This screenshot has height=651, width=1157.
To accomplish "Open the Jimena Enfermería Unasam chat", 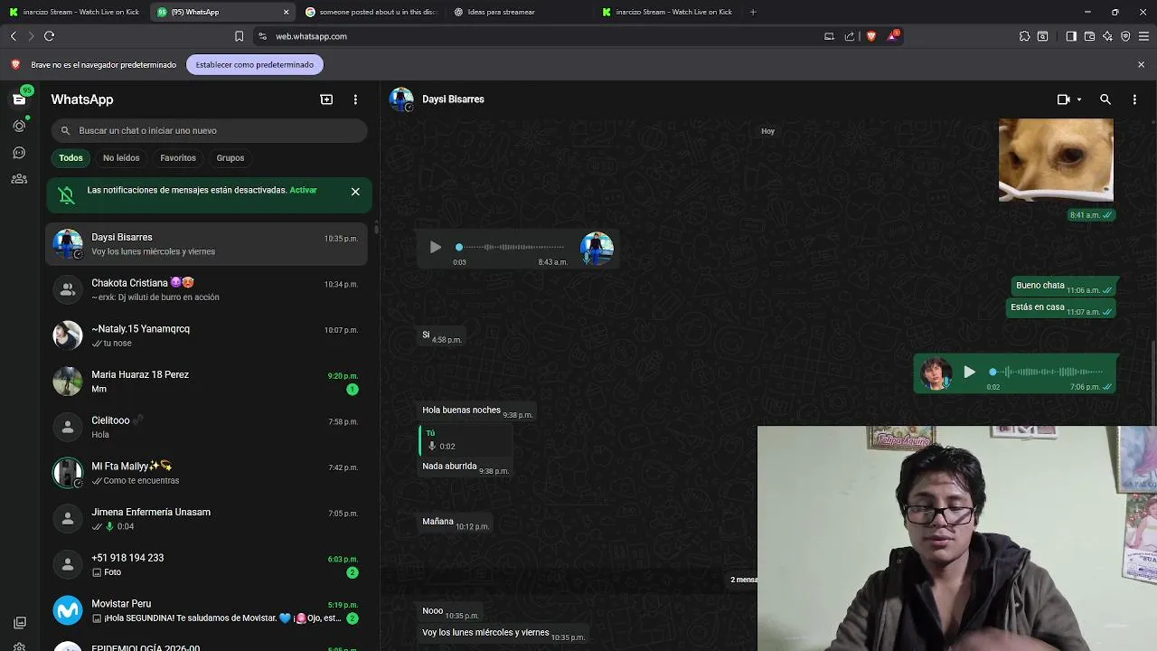I will point(207,519).
